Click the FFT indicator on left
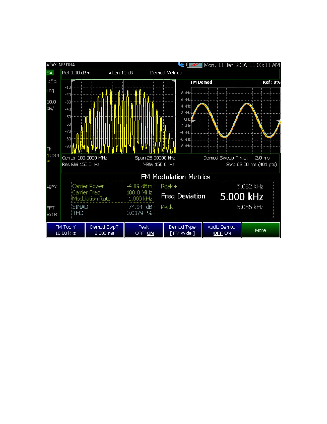This screenshot has height=424, width=327. pos(50,208)
